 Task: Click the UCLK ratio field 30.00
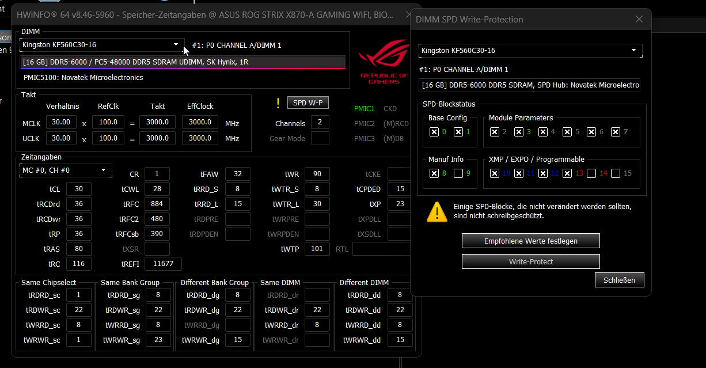pos(61,138)
